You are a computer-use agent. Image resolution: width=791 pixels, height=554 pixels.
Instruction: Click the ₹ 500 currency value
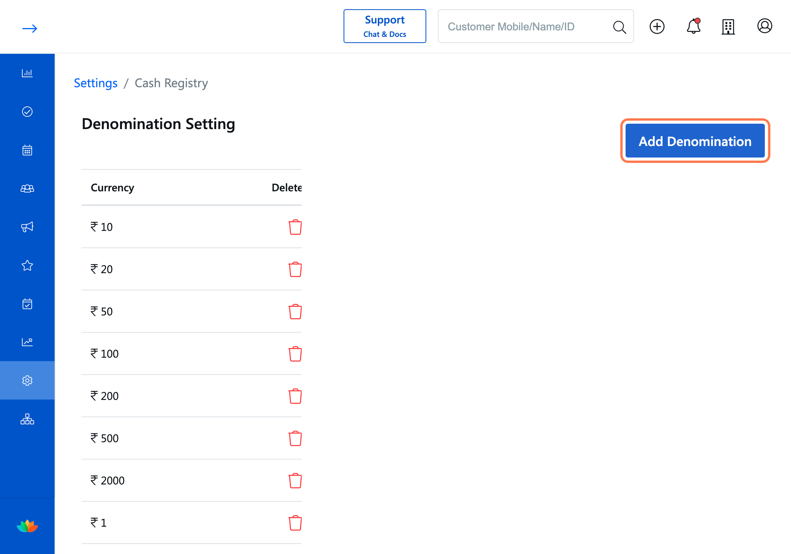104,438
